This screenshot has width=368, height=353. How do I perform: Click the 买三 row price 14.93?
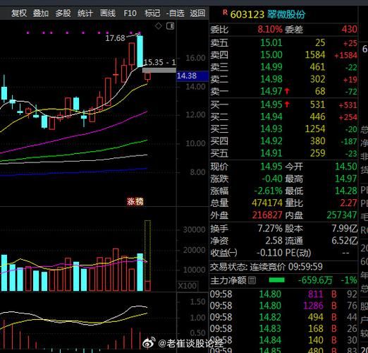pos(271,129)
